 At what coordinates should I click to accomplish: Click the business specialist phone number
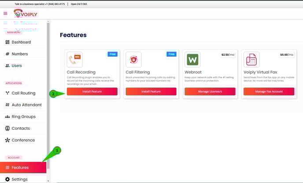pyautogui.click(x=55, y=4)
